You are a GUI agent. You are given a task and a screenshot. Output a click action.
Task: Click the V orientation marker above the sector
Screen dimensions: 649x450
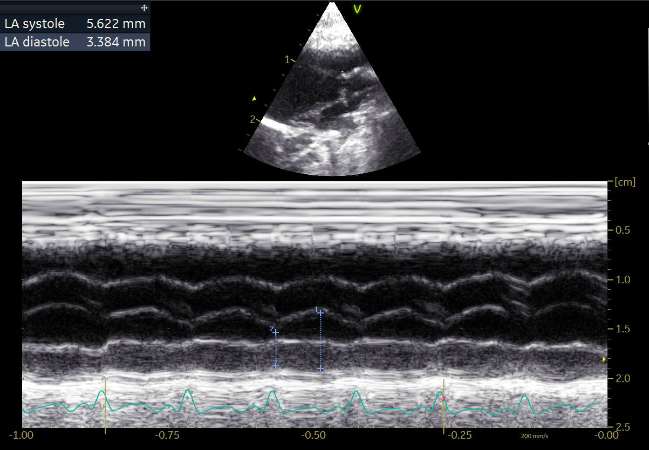pyautogui.click(x=357, y=9)
